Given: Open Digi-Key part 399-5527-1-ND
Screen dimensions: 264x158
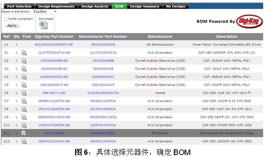Looking at the screenshot, I should point(54,93).
